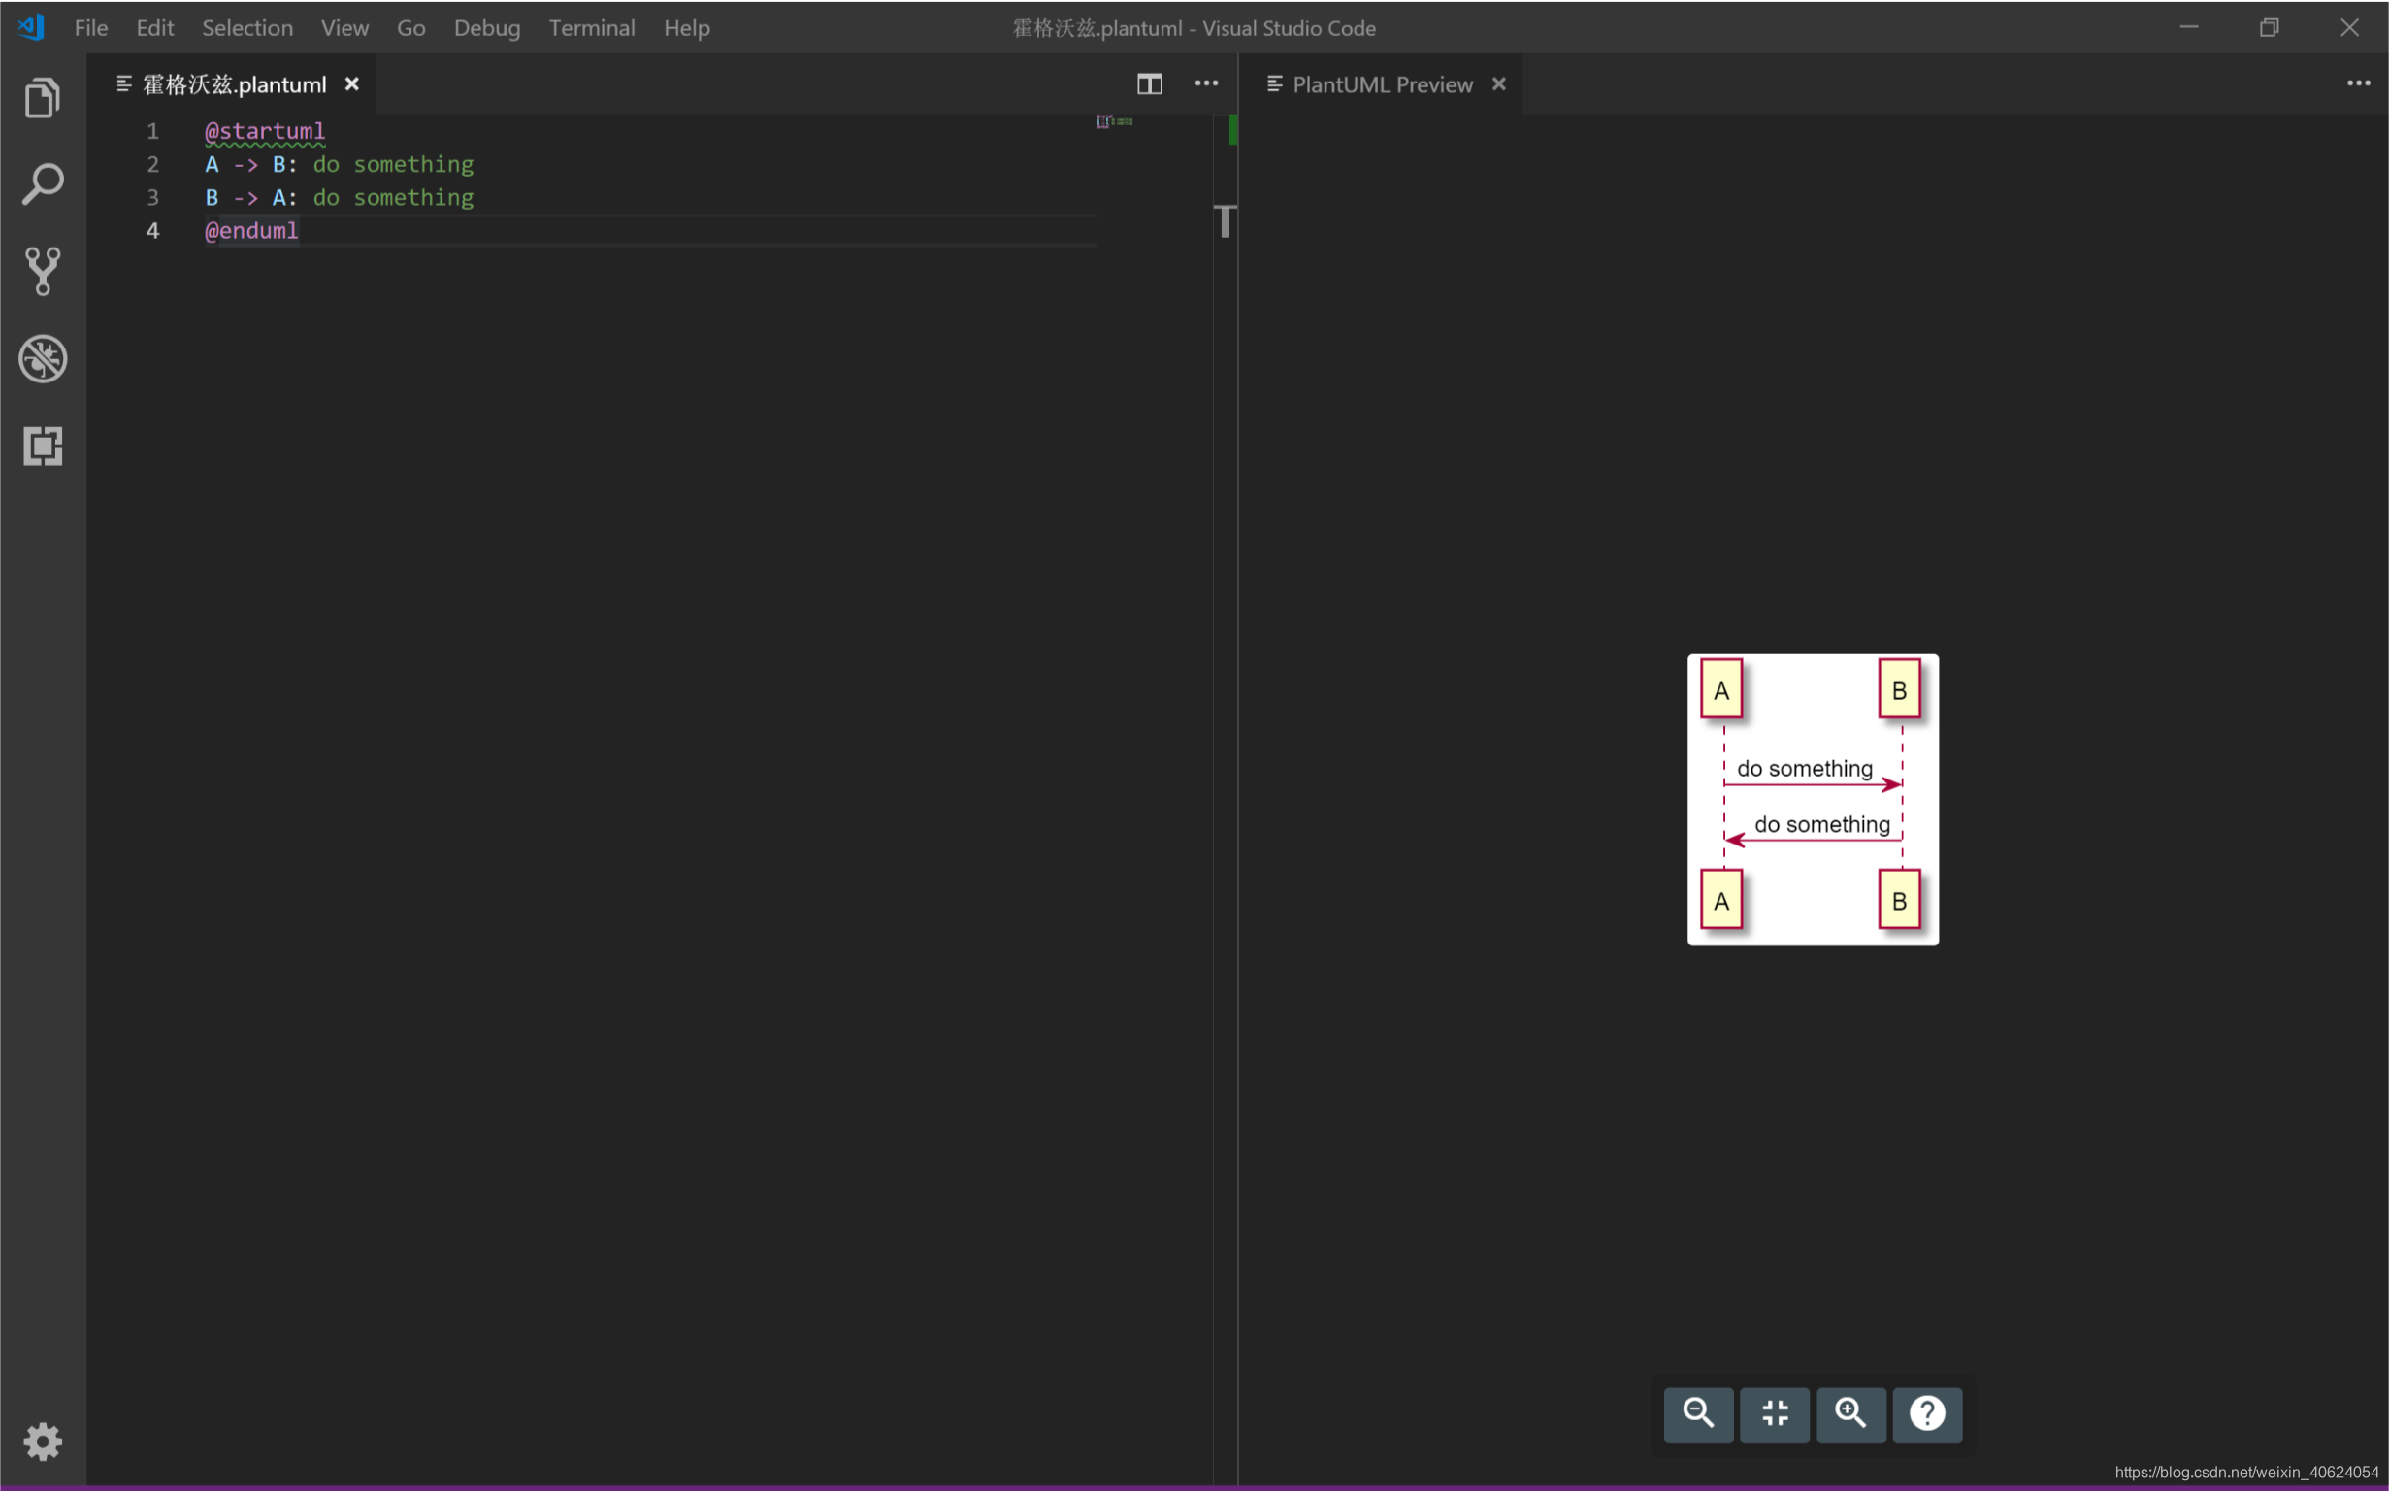
Task: Click the split editor icon
Action: click(1149, 83)
